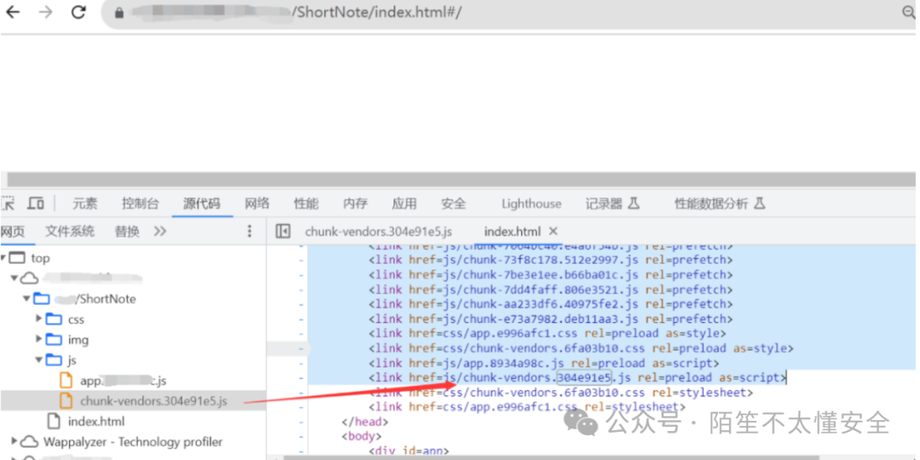
Task: Toggle the device toolbar icon
Action: [x=36, y=203]
